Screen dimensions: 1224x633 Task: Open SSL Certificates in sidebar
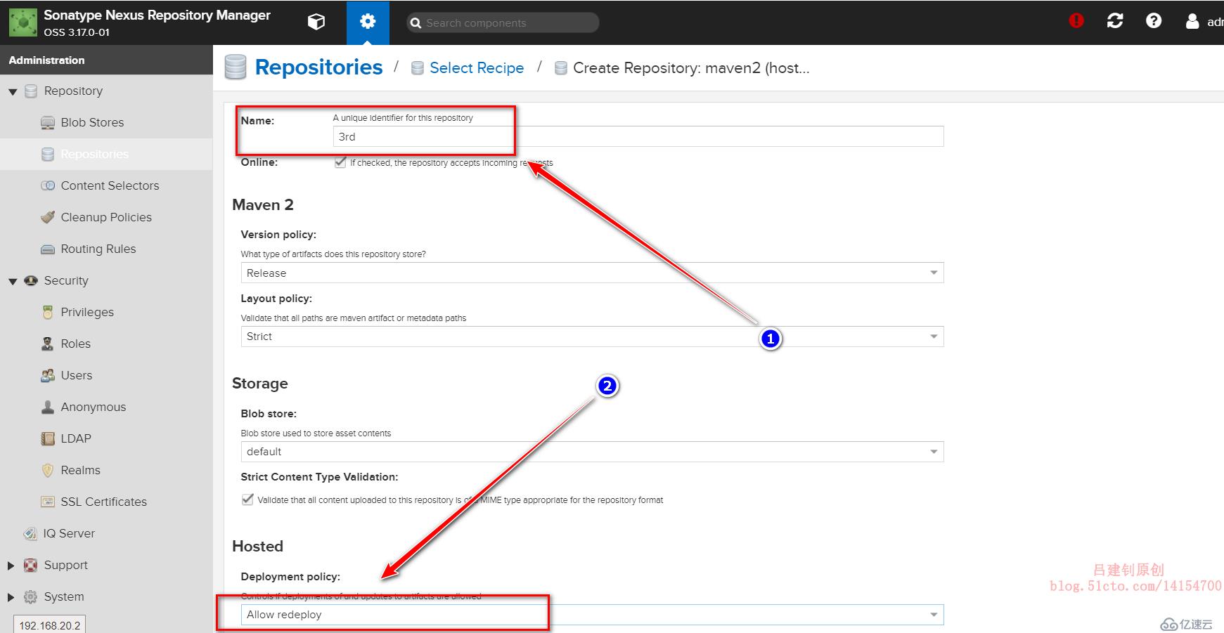pyautogui.click(x=104, y=502)
